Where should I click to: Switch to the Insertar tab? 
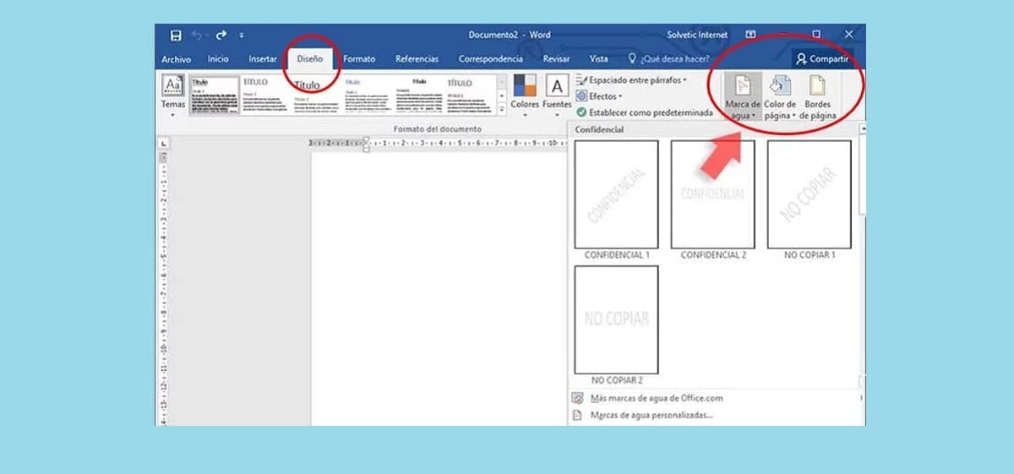coord(263,59)
